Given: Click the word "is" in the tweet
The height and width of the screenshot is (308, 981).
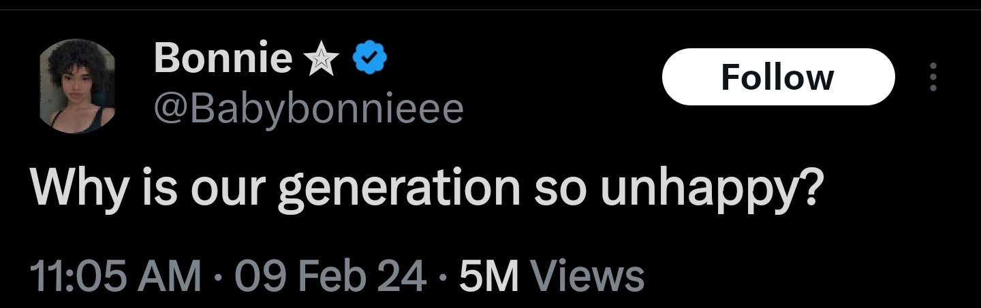Looking at the screenshot, I should coord(156,186).
